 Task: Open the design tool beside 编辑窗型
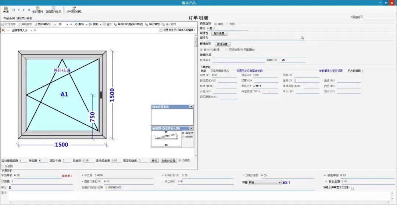tap(43, 24)
